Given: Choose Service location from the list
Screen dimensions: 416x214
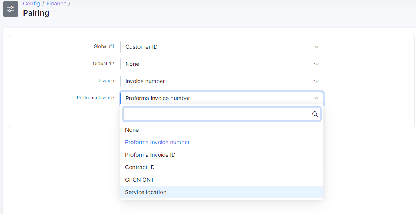Looking at the screenshot, I should (x=222, y=192).
